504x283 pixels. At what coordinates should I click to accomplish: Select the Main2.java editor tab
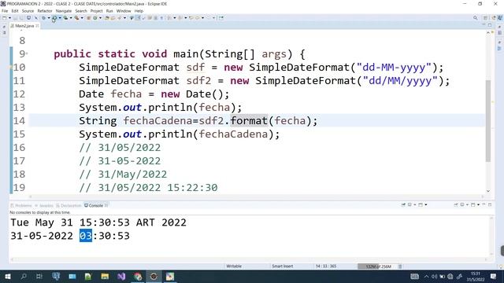[x=24, y=26]
